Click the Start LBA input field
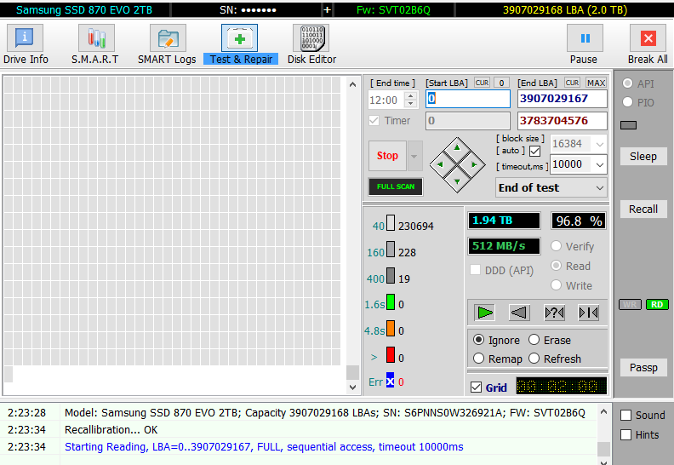This screenshot has width=674, height=465. [468, 99]
